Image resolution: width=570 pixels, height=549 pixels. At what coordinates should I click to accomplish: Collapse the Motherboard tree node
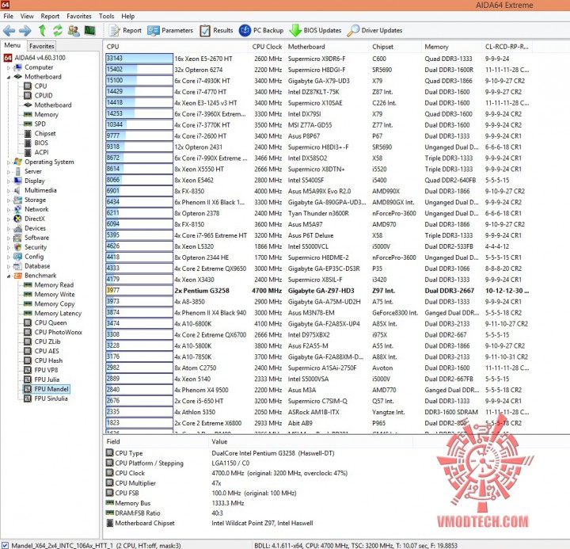(x=9, y=77)
